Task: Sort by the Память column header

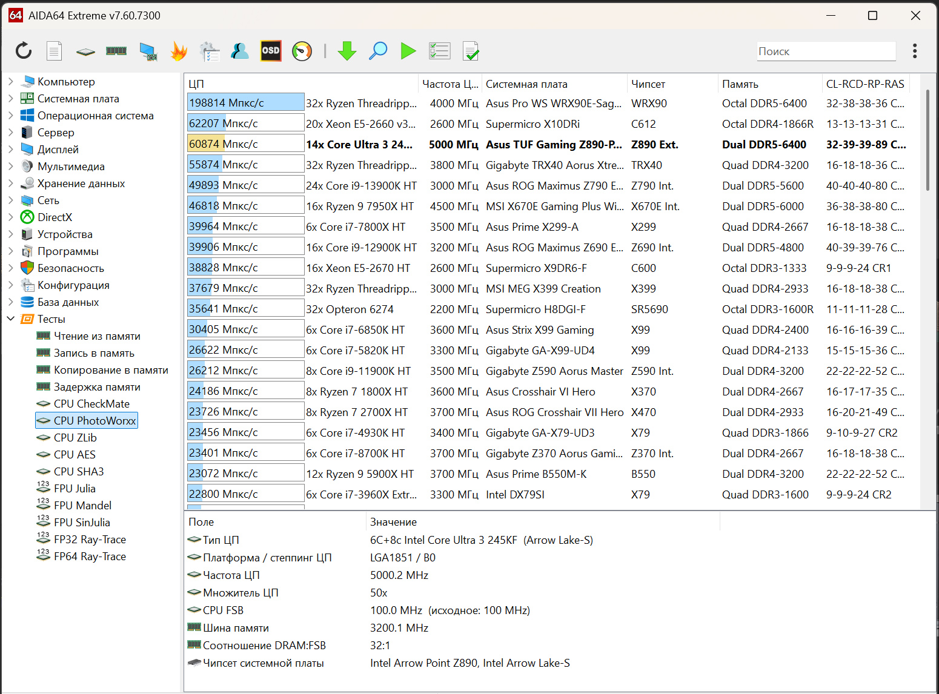Action: (770, 84)
